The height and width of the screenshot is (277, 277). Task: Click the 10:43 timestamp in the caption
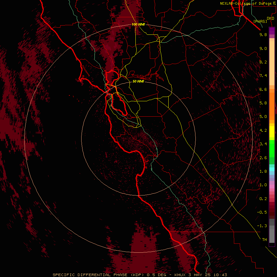(220, 275)
